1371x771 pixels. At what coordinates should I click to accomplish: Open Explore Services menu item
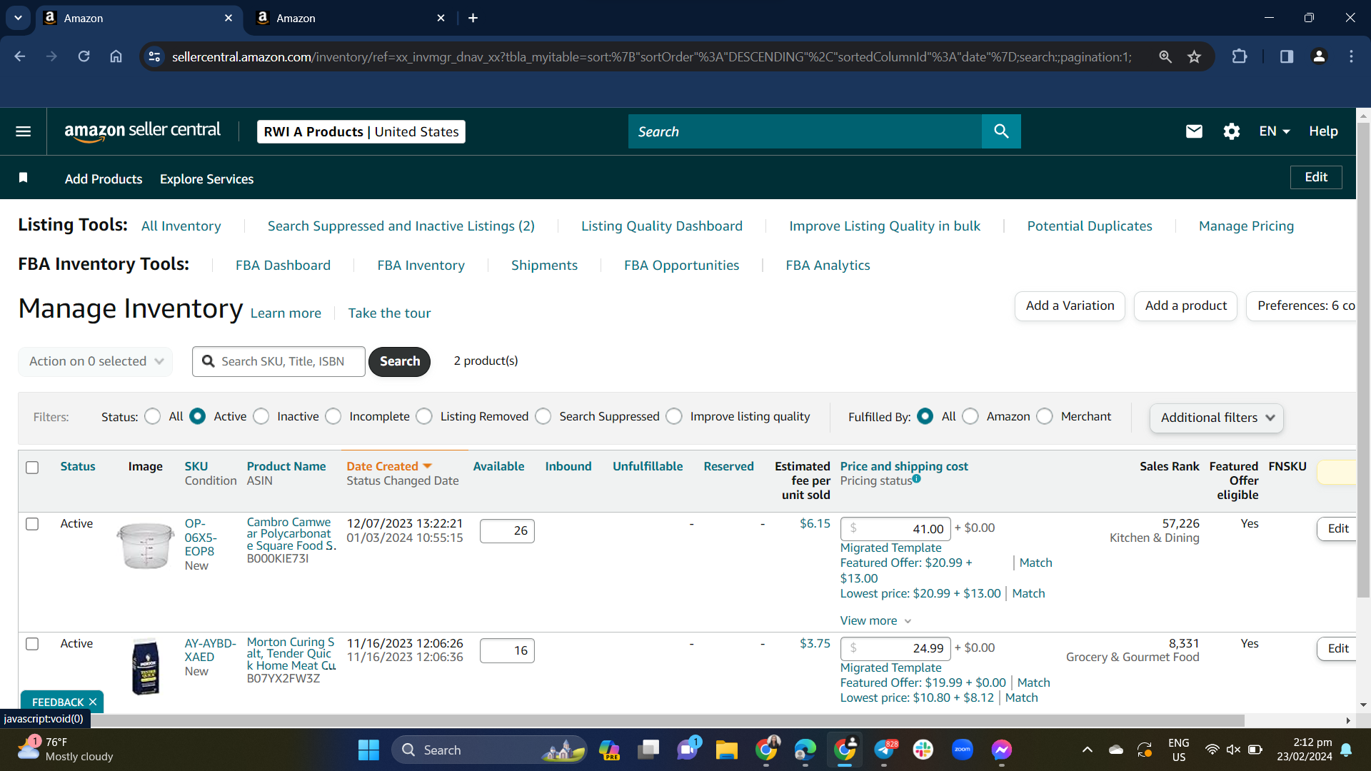[206, 178]
